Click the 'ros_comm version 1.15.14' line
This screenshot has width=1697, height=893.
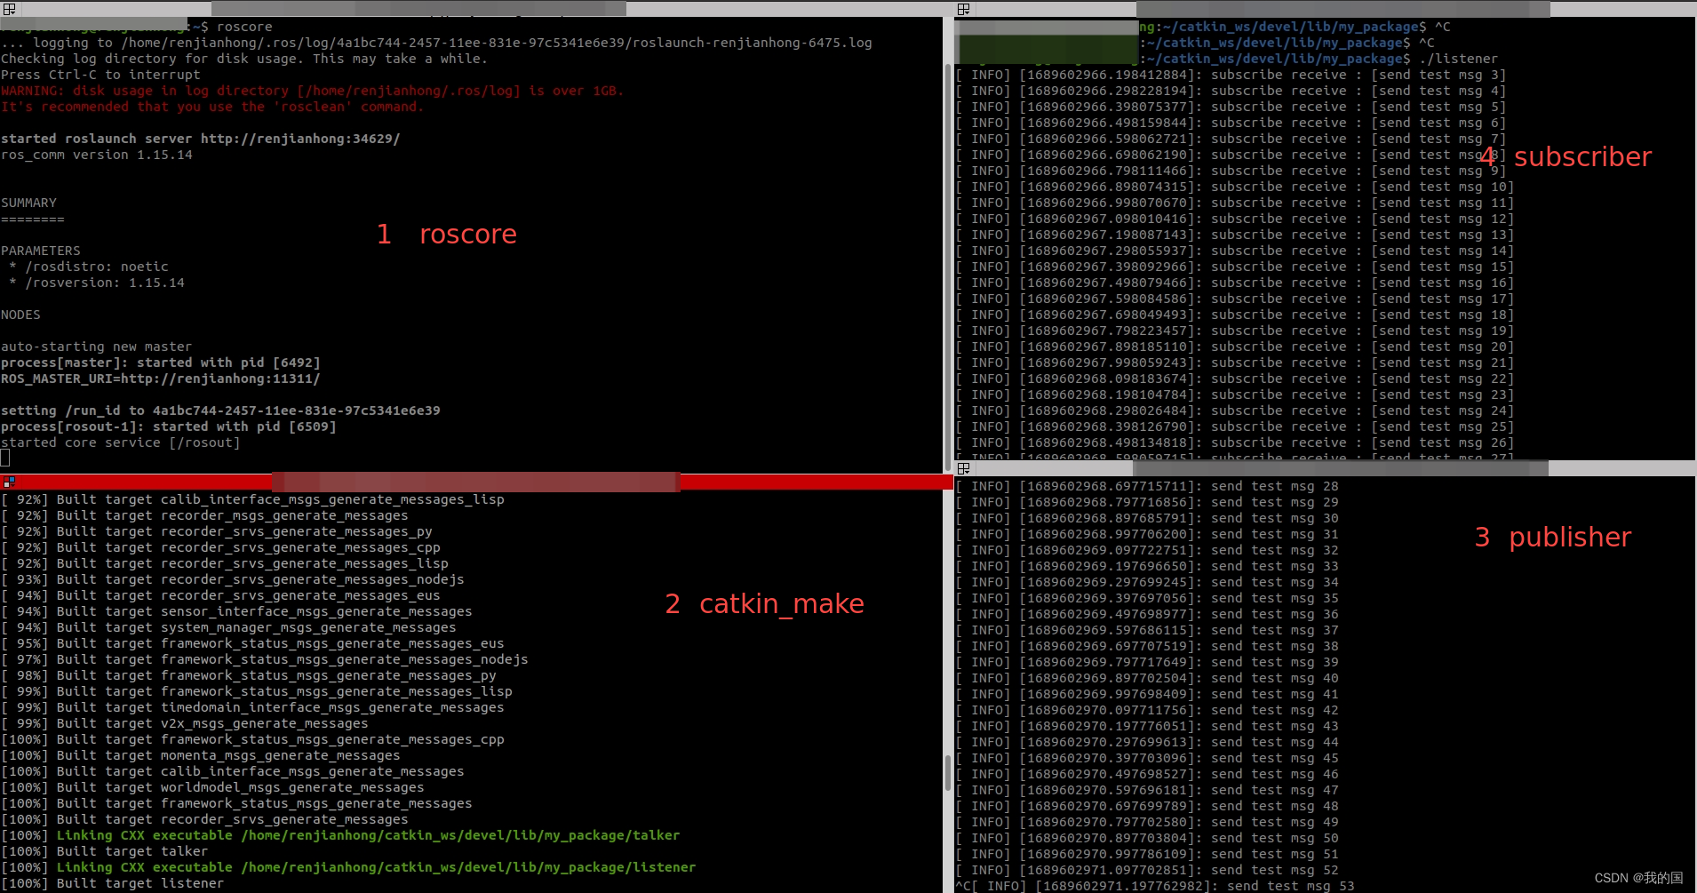97,155
